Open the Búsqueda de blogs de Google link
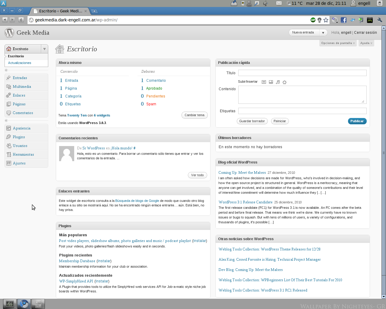 pos(137,201)
